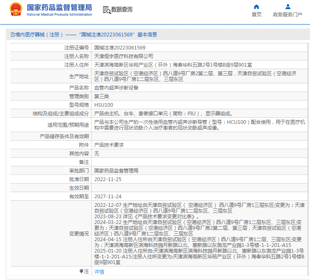Select management class 第三类
This screenshot has width=310, height=280.
pos(101,96)
